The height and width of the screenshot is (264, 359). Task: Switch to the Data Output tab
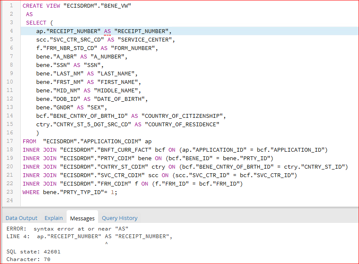[21, 218]
